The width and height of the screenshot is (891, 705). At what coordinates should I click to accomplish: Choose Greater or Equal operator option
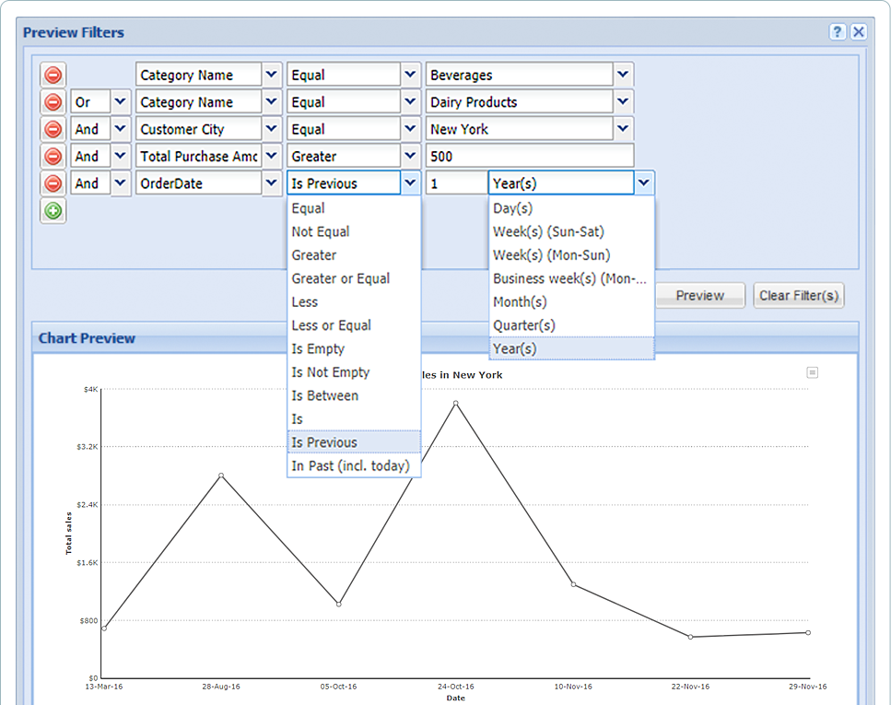click(x=354, y=278)
